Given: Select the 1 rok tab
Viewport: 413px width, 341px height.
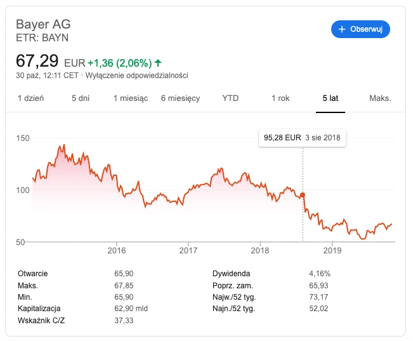Looking at the screenshot, I should click(280, 98).
